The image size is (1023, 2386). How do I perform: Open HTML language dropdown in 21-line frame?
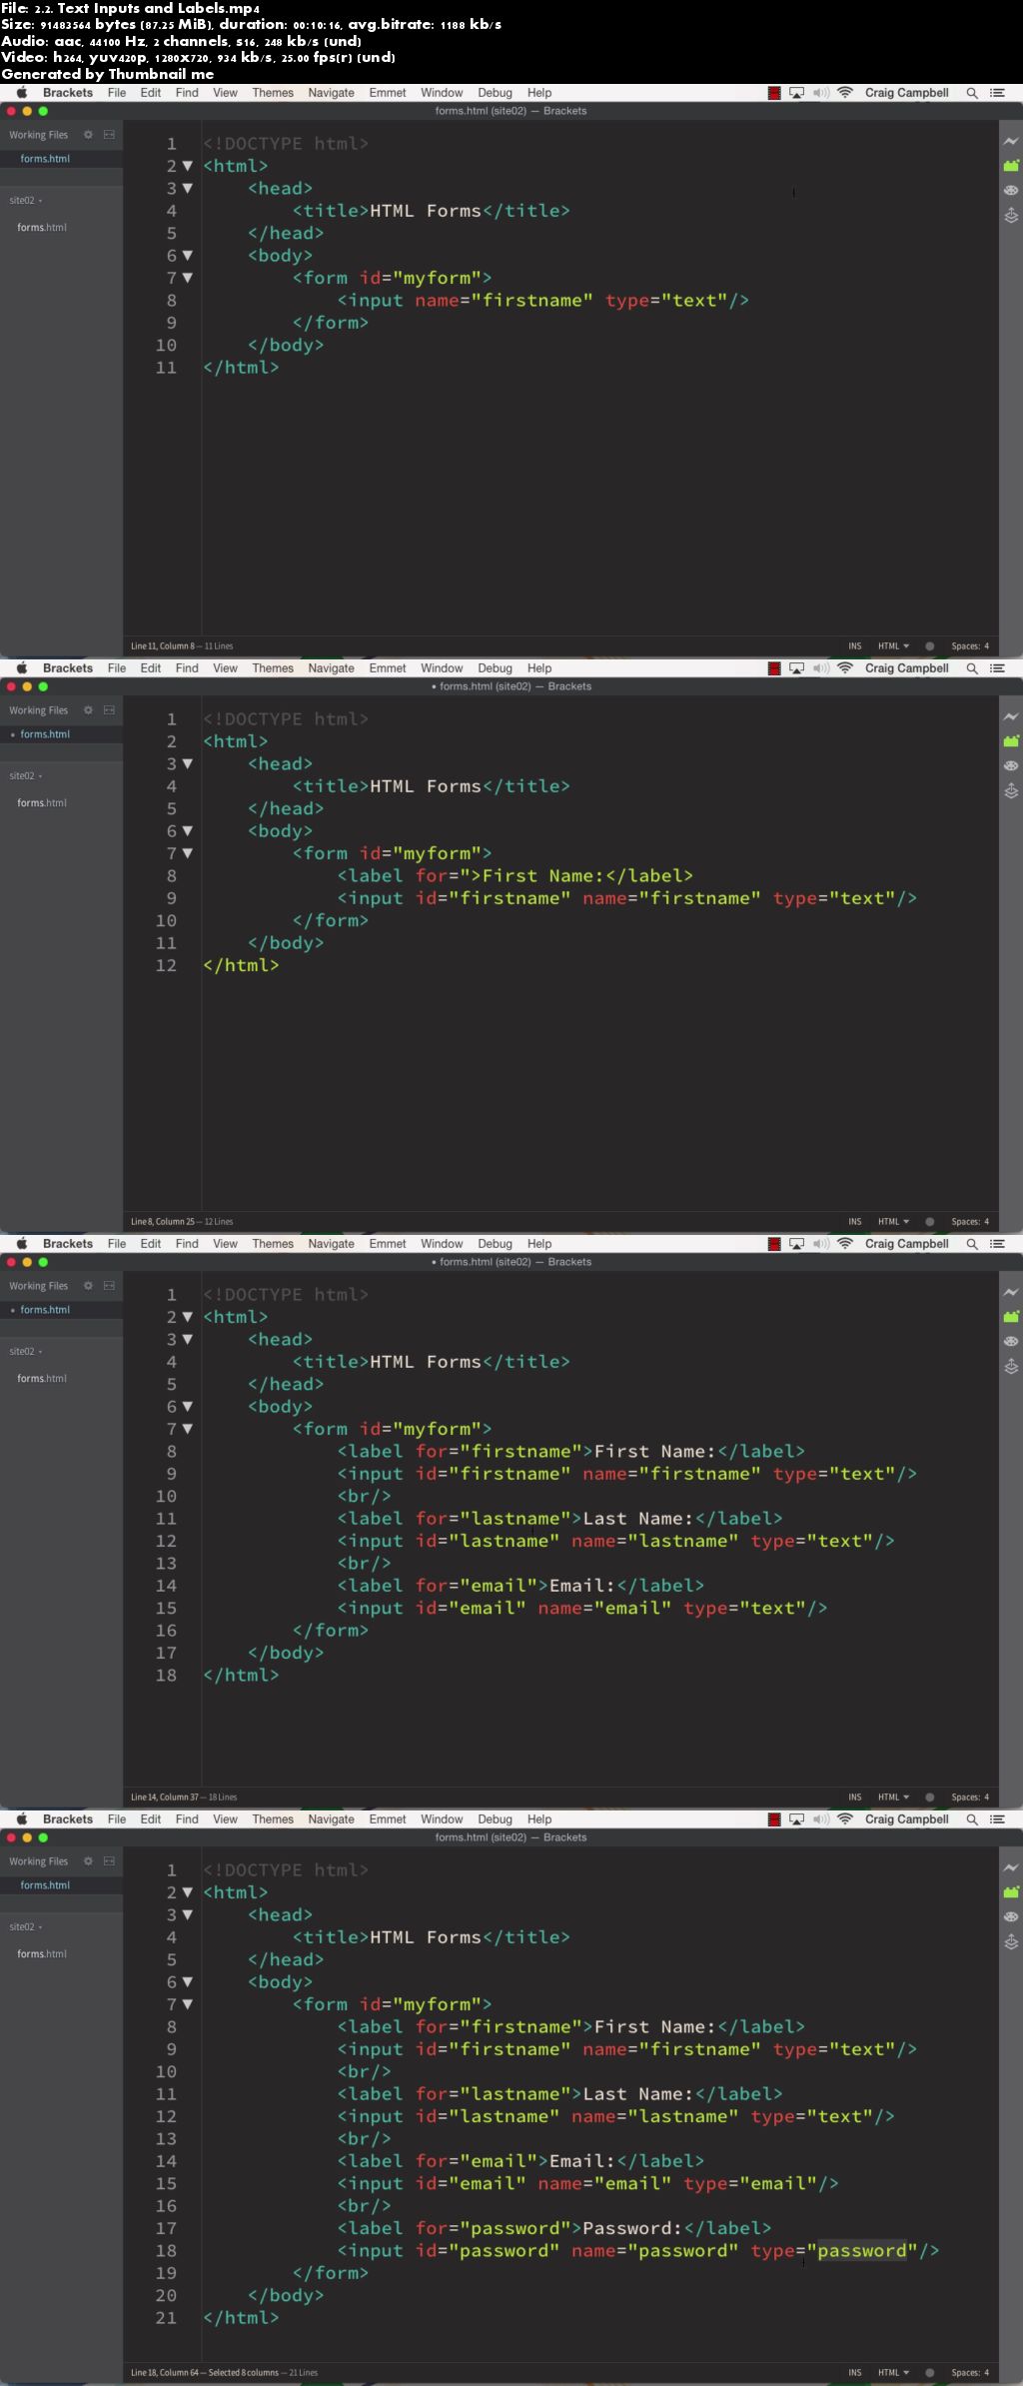893,2373
